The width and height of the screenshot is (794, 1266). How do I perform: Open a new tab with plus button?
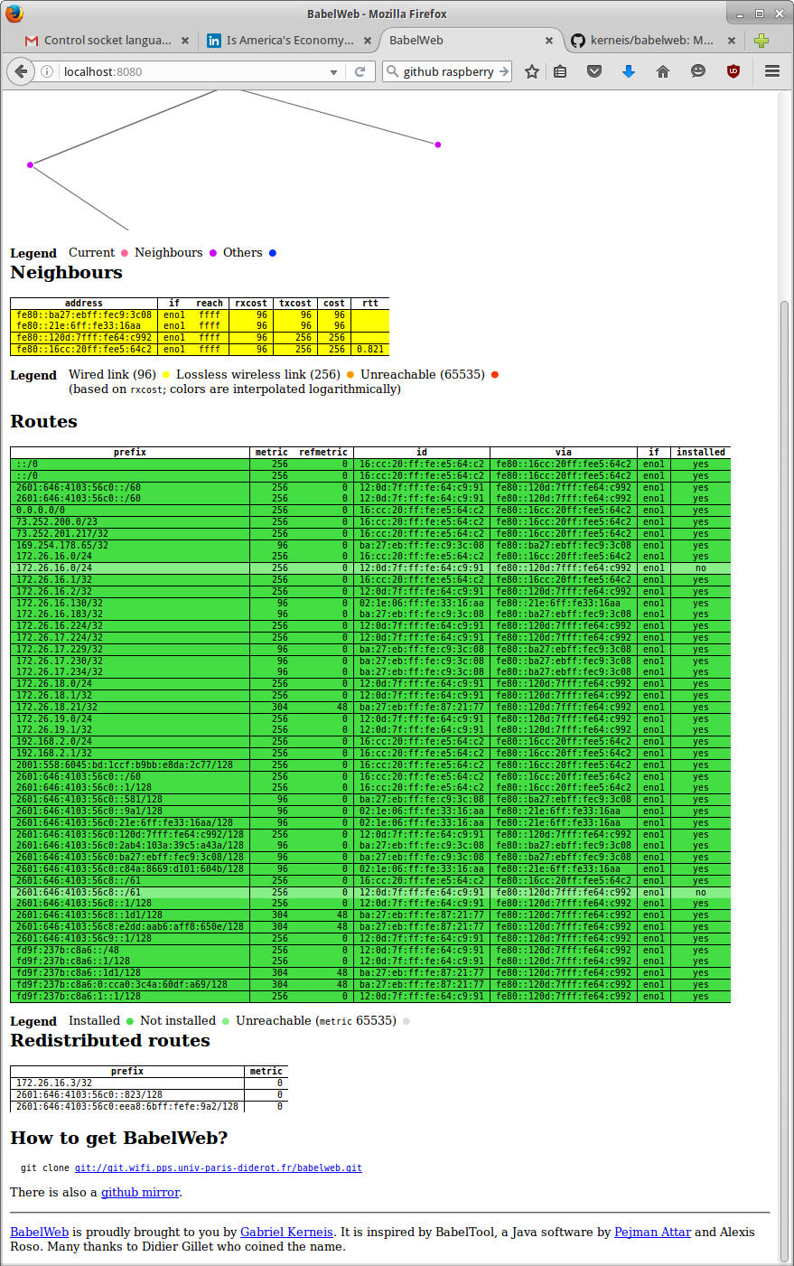tap(761, 41)
